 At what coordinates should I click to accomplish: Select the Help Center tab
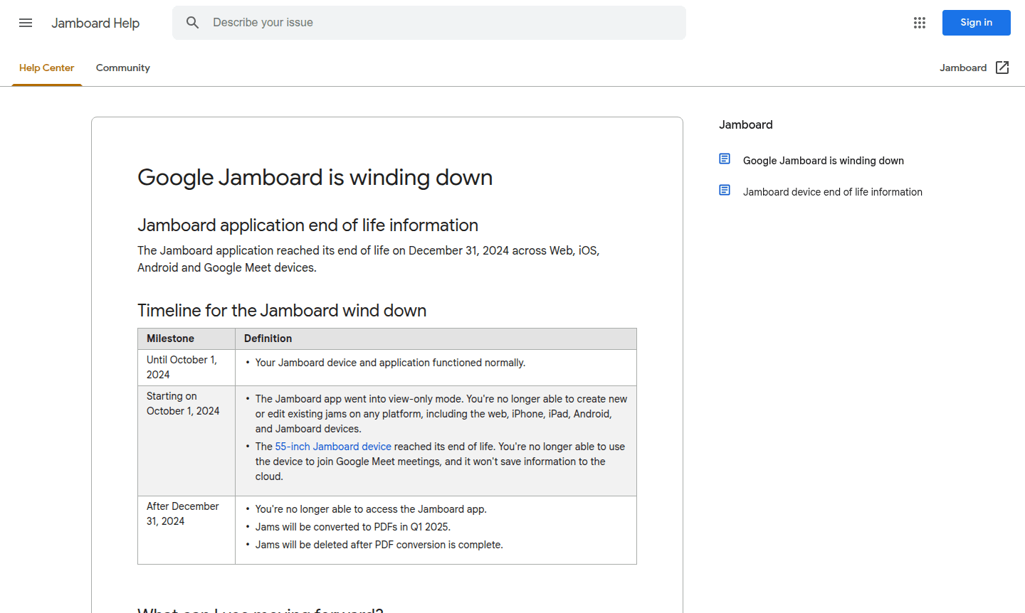(46, 68)
